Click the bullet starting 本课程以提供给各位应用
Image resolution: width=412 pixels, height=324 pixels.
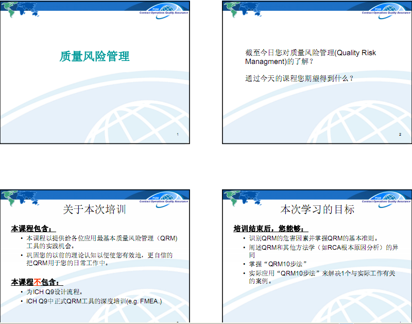(102, 242)
